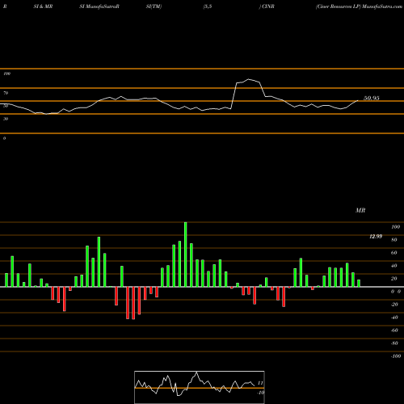Click the CINR ticker symbol text
This screenshot has width=404, height=404.
tap(268, 6)
